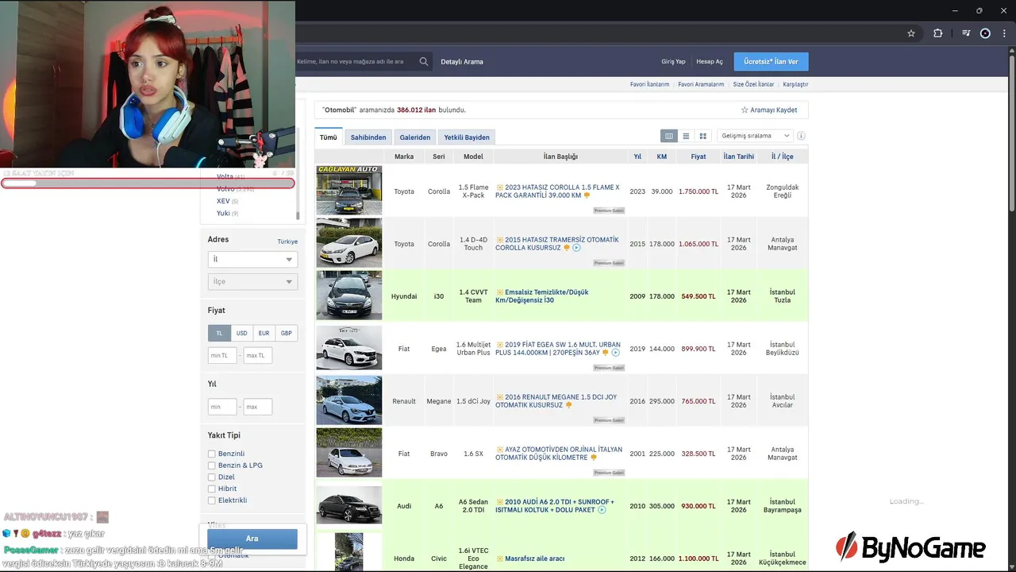
Task: Sort by KM column header
Action: click(x=662, y=157)
